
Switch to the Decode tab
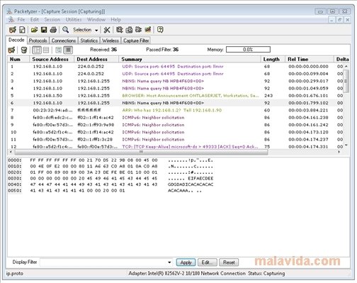tap(16, 40)
